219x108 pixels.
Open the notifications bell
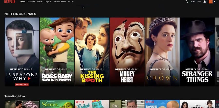(205, 2)
